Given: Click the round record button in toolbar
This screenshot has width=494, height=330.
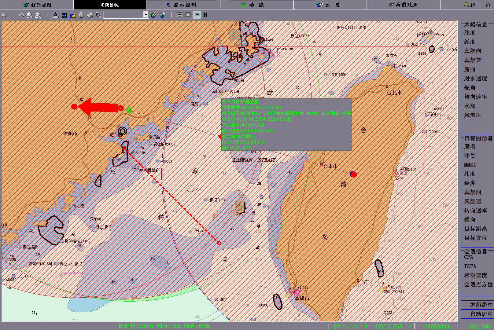Looking at the screenshot, I should [x=4, y=15].
